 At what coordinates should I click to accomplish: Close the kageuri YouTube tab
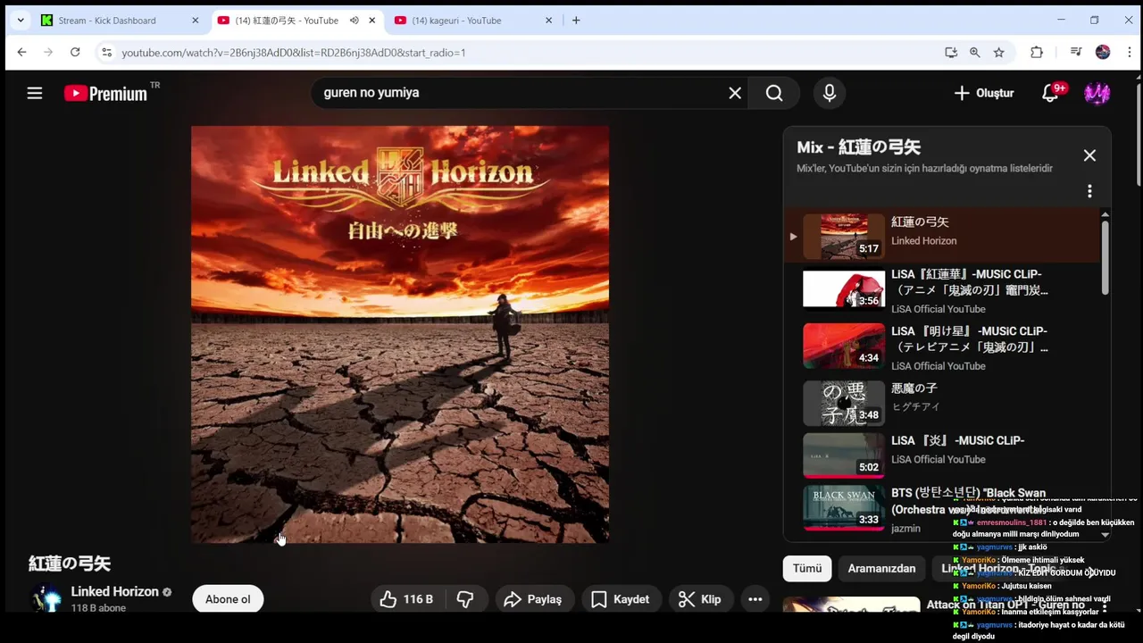pos(550,21)
